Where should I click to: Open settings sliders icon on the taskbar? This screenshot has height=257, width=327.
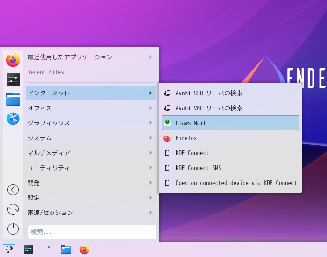tap(28, 250)
